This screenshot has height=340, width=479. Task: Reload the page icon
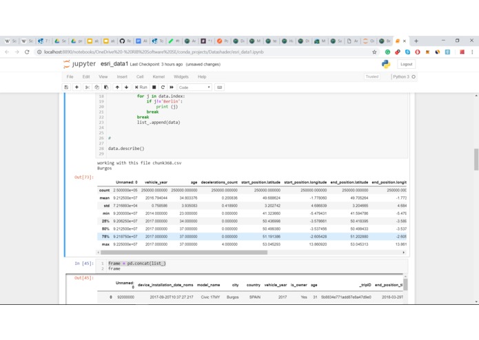point(27,52)
